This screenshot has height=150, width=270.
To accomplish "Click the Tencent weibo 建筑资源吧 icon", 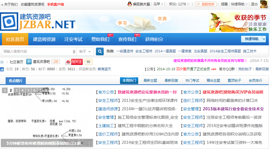I will point(29,62).
